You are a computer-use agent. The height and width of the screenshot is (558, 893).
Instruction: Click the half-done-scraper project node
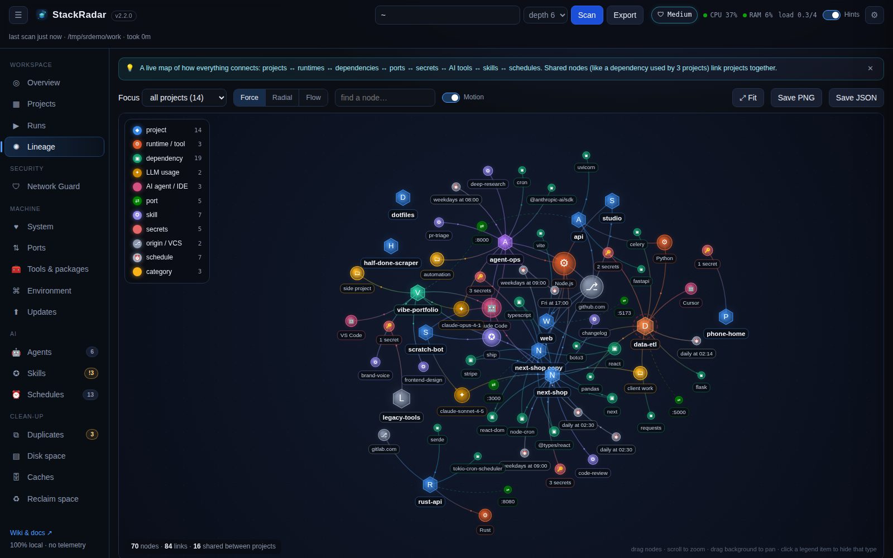[391, 246]
